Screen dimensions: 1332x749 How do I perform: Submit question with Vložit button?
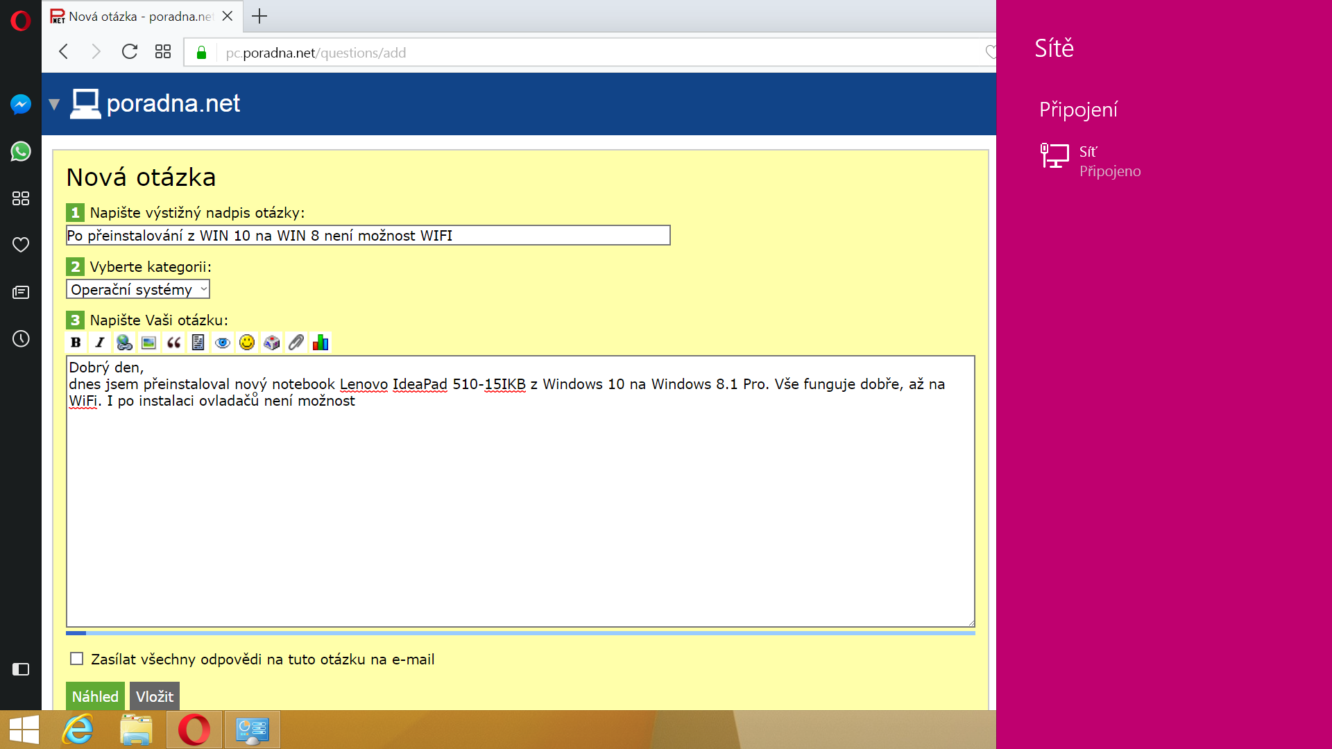[154, 696]
